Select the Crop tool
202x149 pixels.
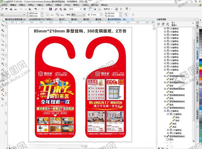click(x=2, y=30)
